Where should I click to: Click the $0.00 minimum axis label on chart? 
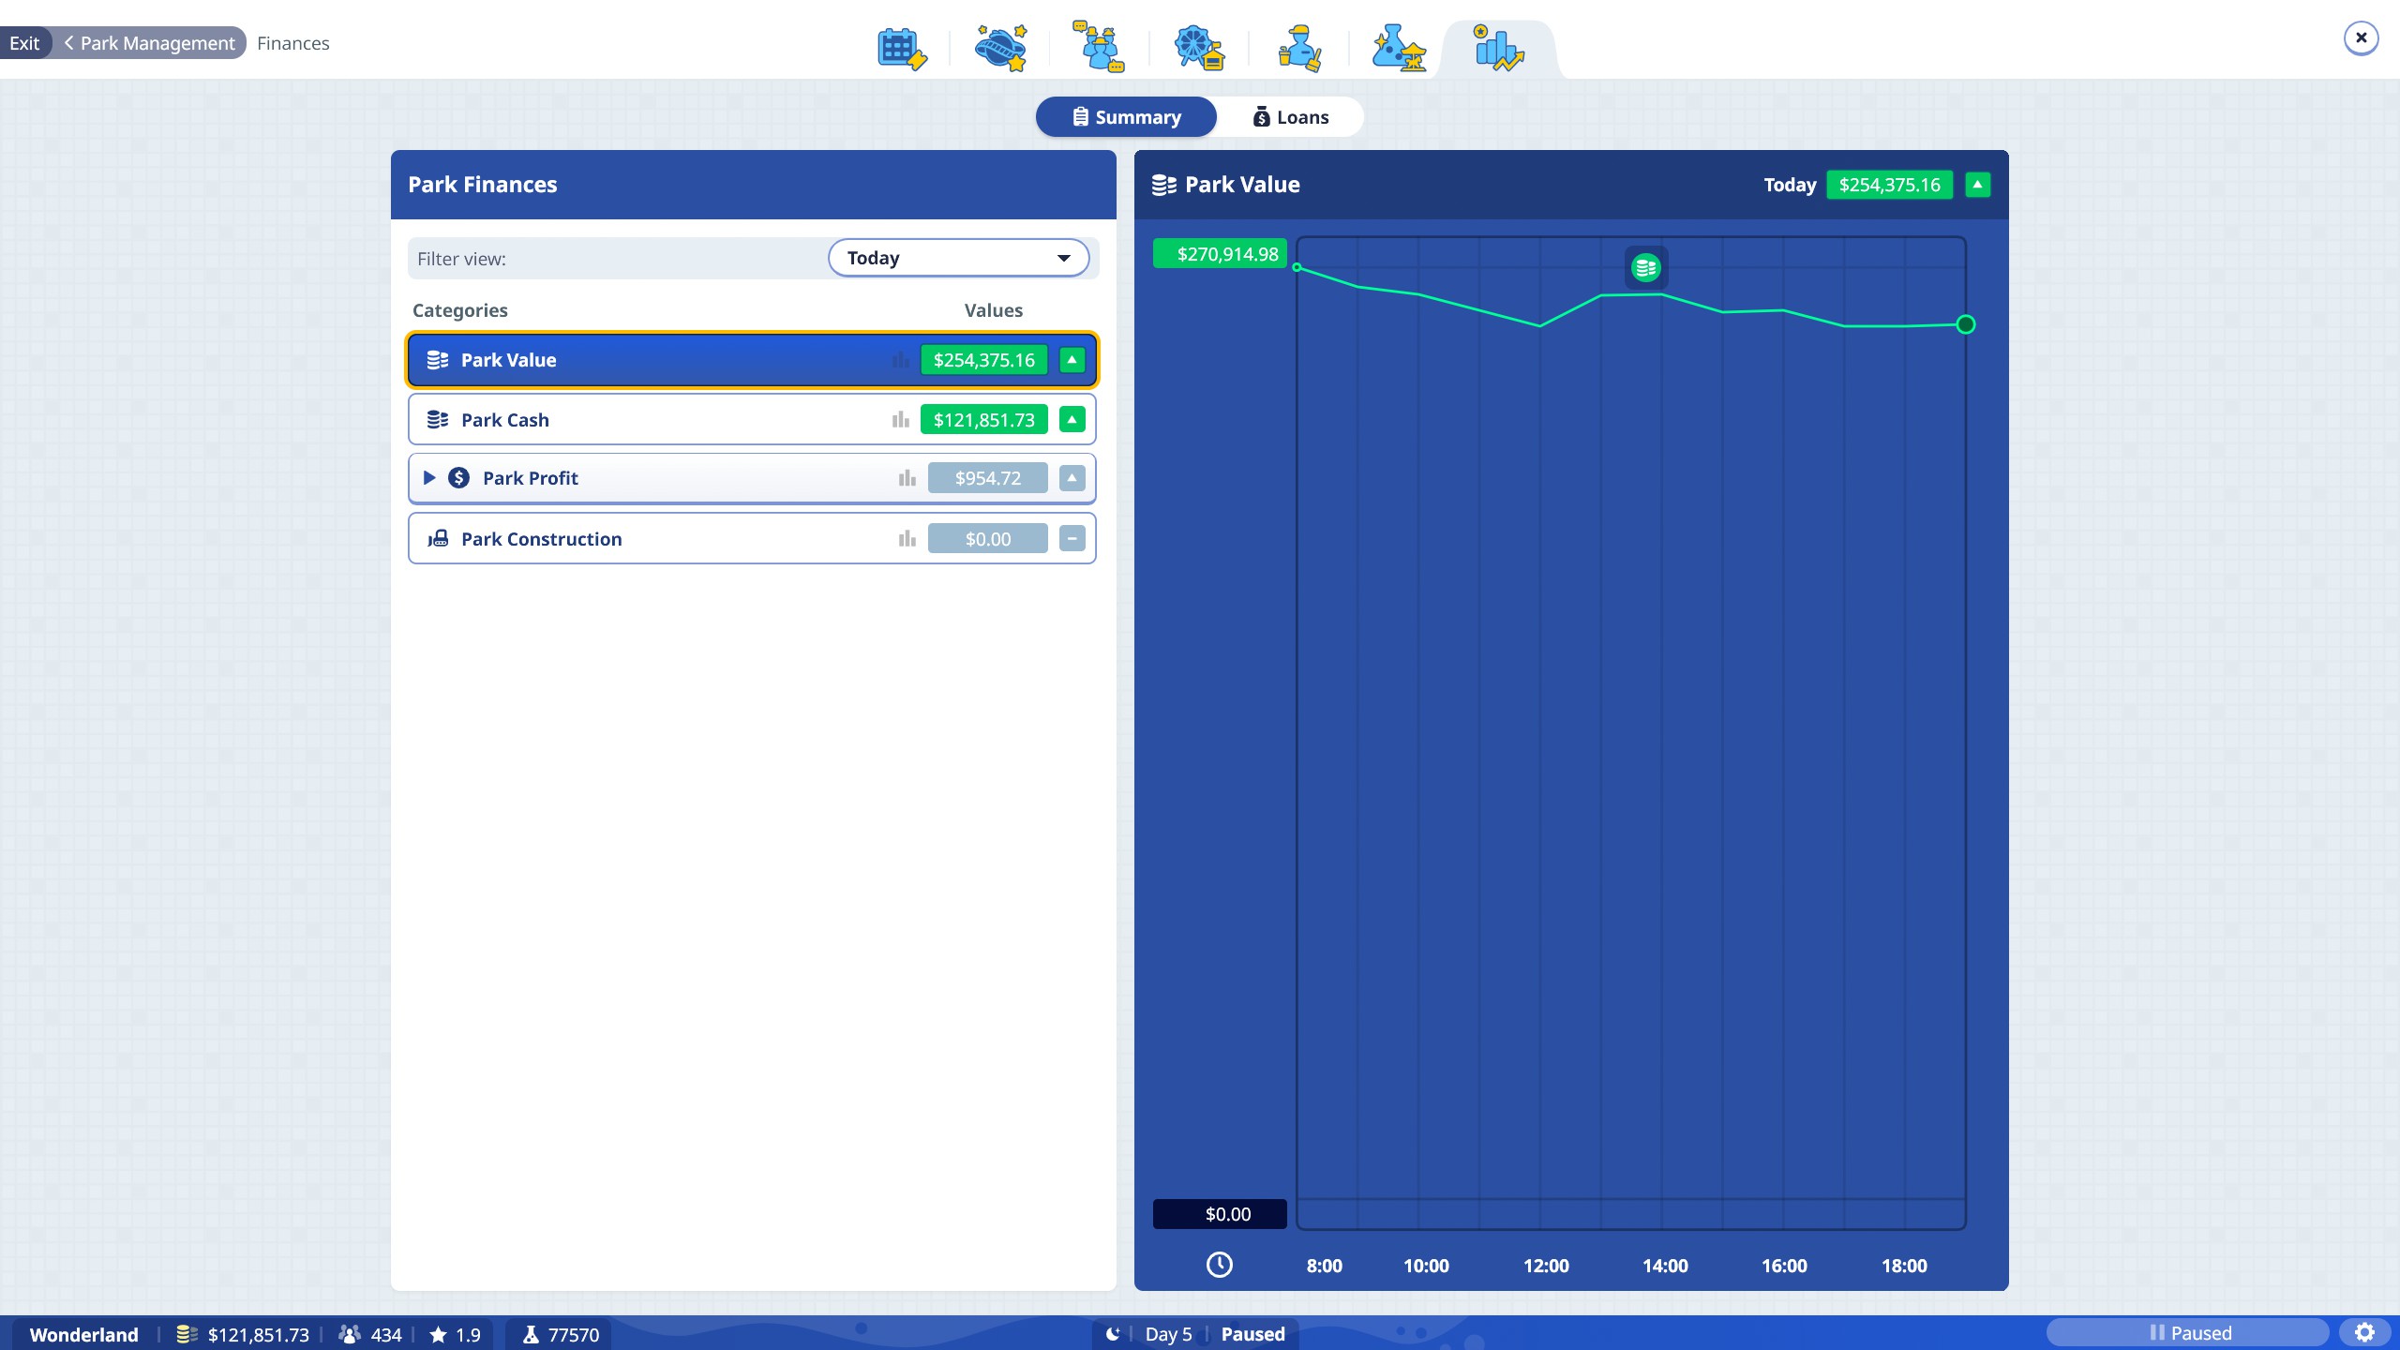click(1221, 1214)
